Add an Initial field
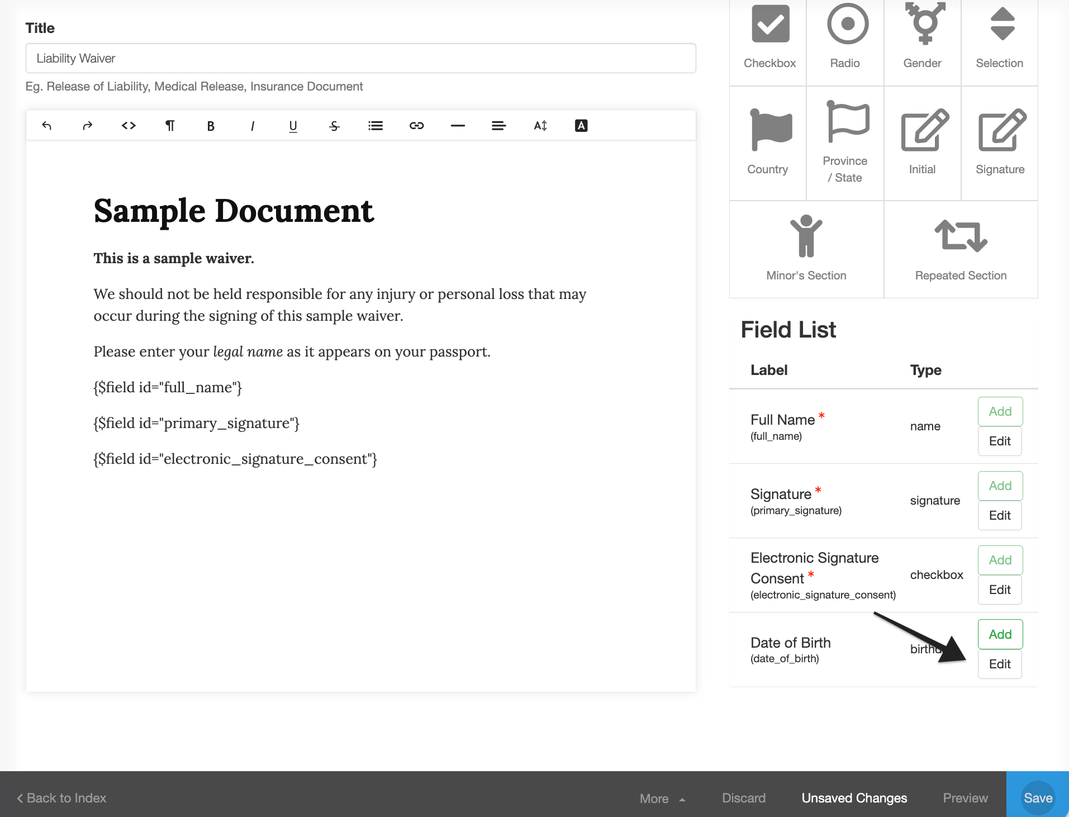The image size is (1069, 817). tap(923, 143)
